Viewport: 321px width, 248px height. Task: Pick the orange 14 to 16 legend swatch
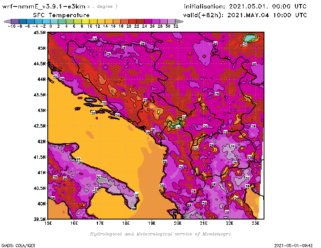click(x=109, y=21)
